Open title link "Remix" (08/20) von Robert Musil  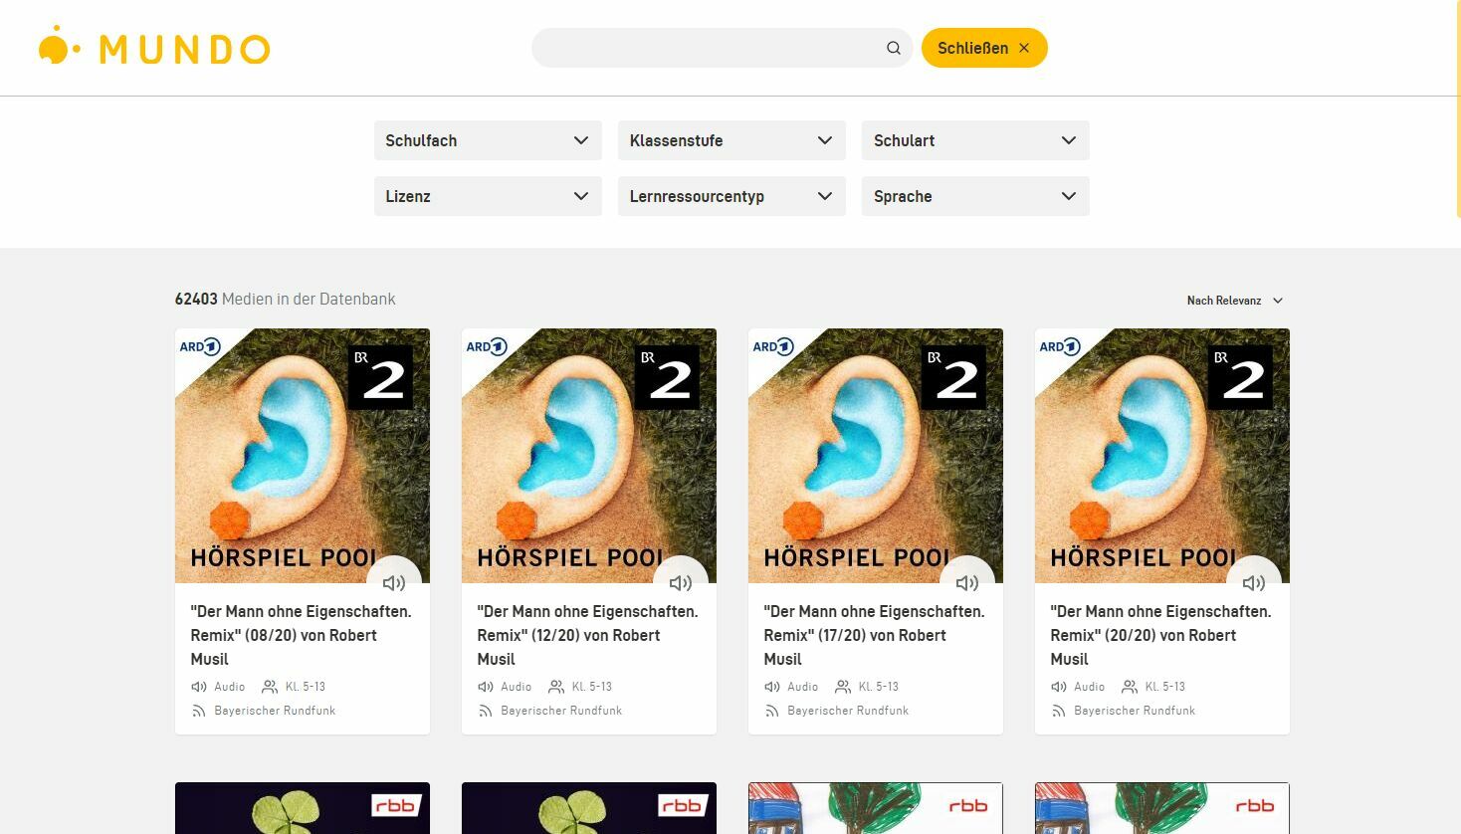pos(302,635)
